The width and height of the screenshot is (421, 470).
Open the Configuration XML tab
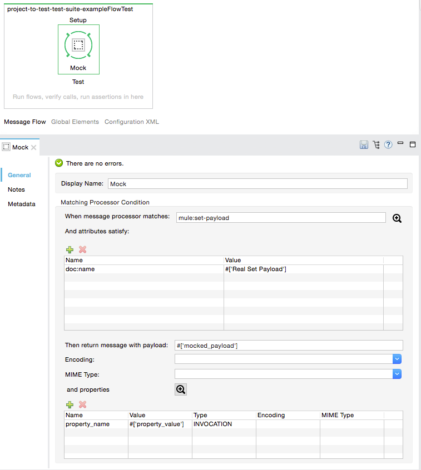131,122
